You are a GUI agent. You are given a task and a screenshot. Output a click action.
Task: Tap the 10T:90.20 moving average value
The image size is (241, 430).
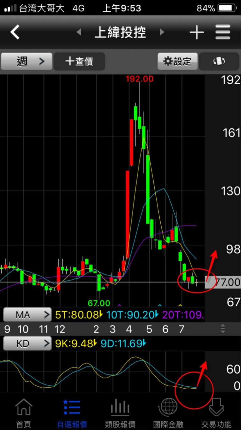(x=132, y=315)
